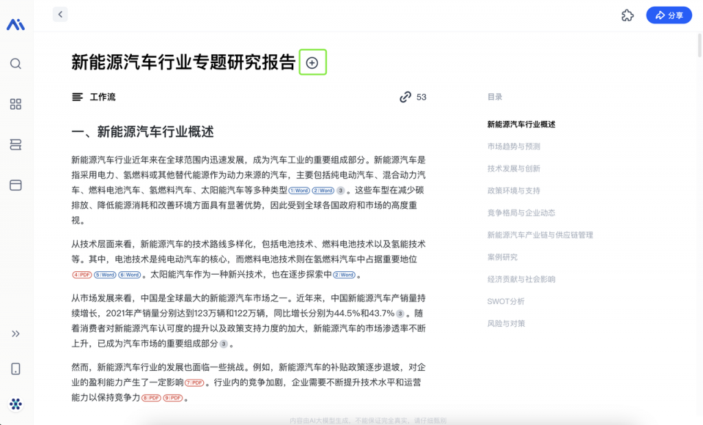Image resolution: width=703 pixels, height=425 pixels.
Task: Select 新能源汽车行业概述 in table of contents
Action: (x=521, y=124)
